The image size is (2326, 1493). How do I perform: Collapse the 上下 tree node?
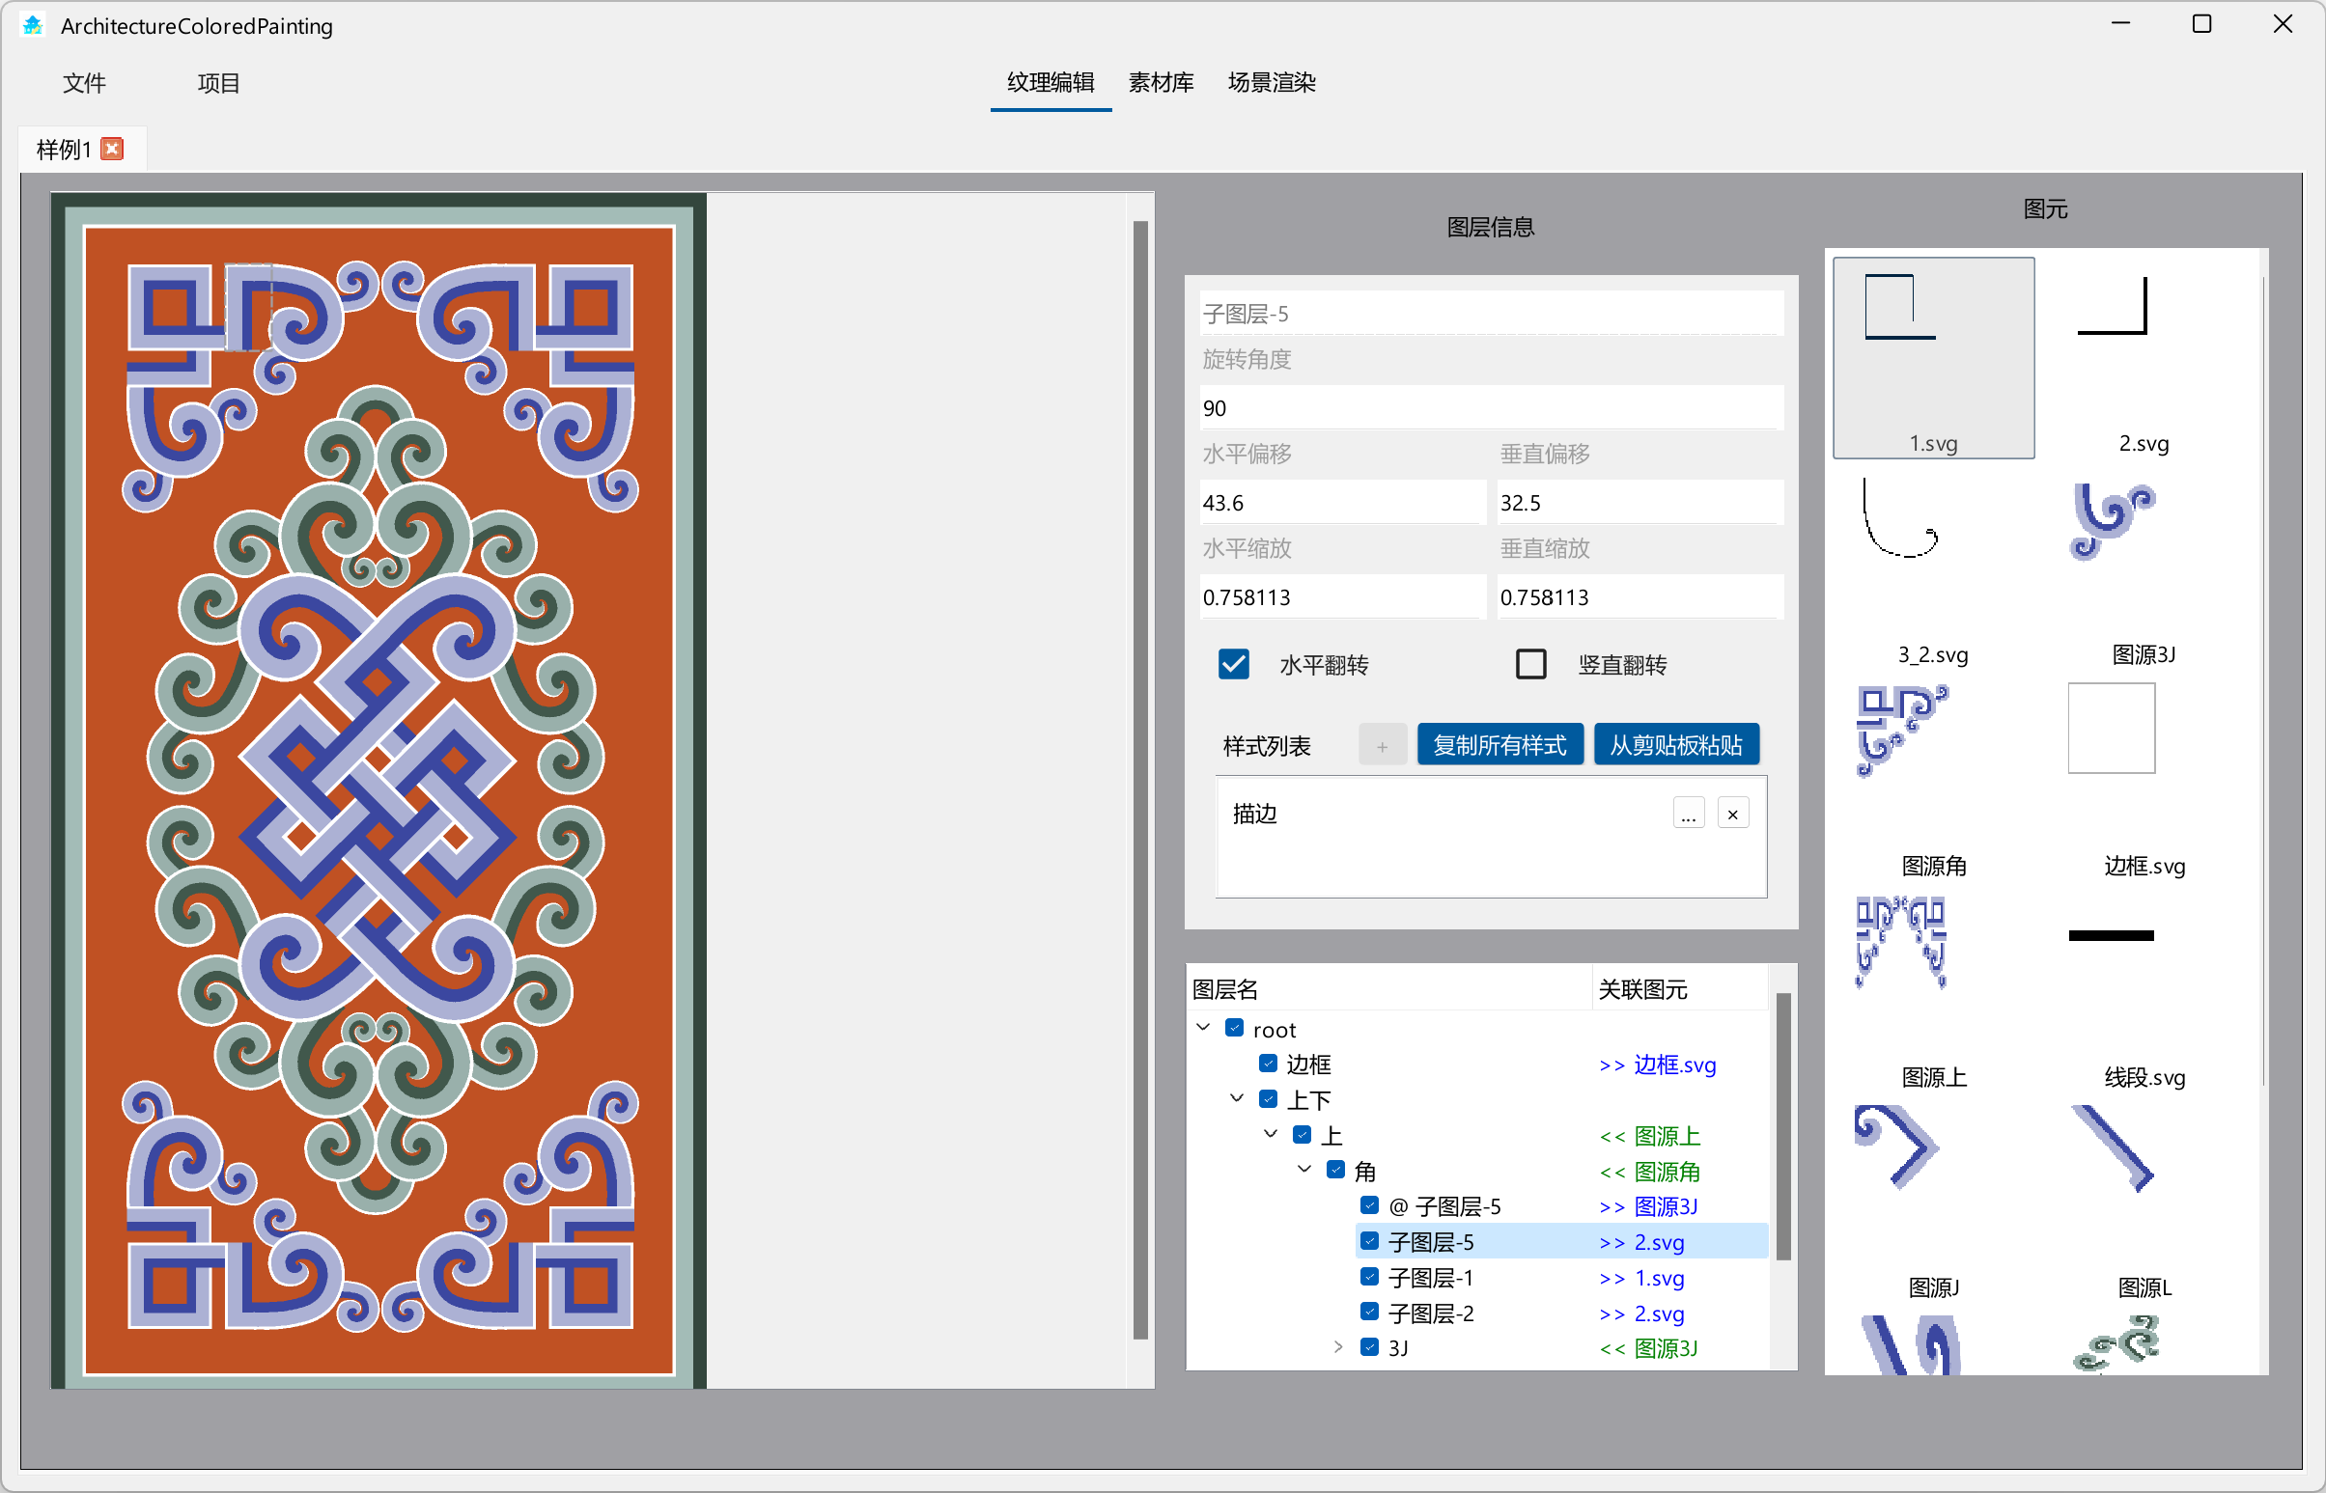tap(1237, 1098)
